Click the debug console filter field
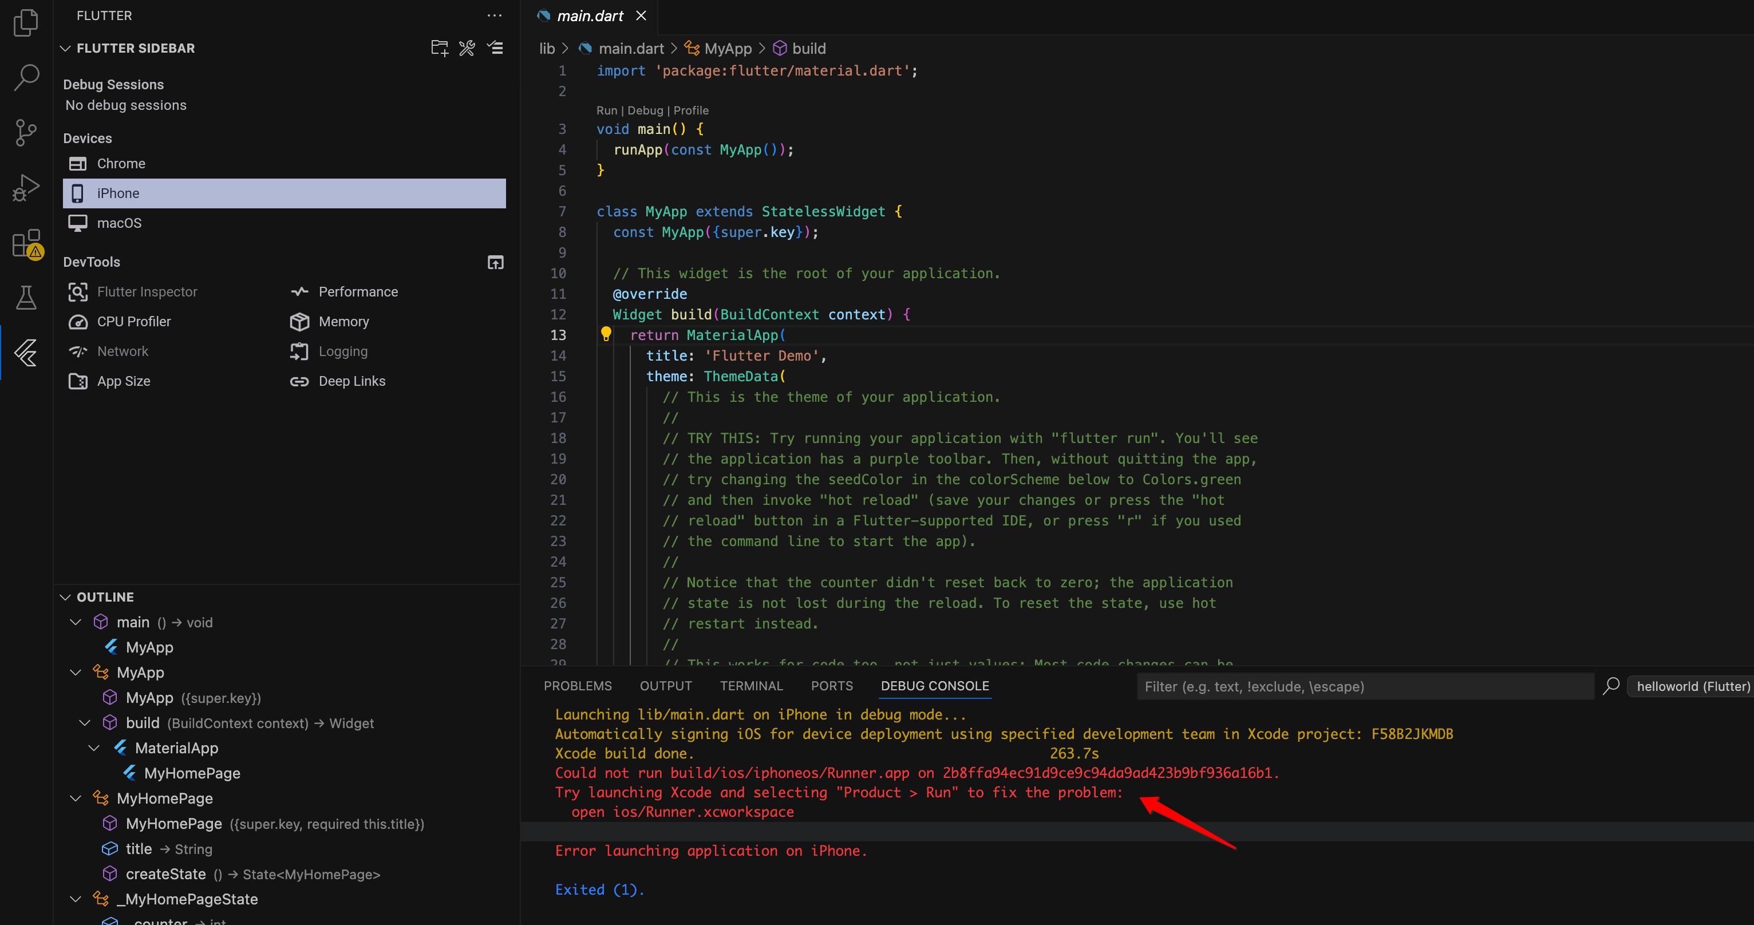The height and width of the screenshot is (925, 1754). (x=1365, y=686)
